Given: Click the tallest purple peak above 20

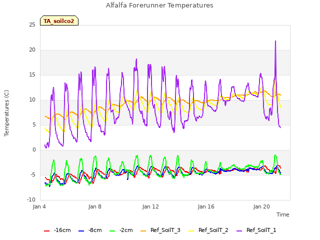Looking at the screenshot, I should click(275, 41).
